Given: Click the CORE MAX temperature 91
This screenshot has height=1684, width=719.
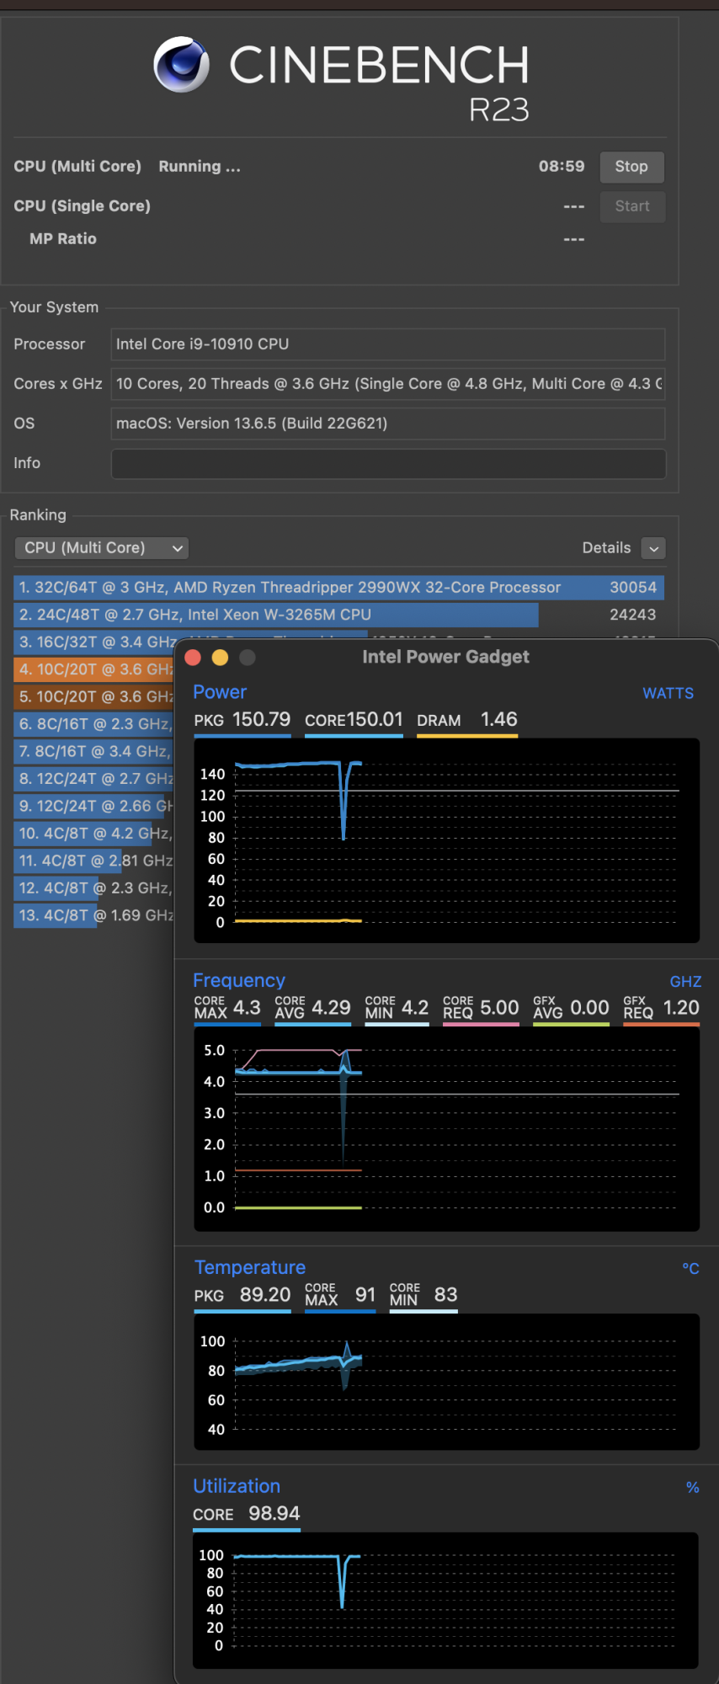Looking at the screenshot, I should coord(365,1295).
